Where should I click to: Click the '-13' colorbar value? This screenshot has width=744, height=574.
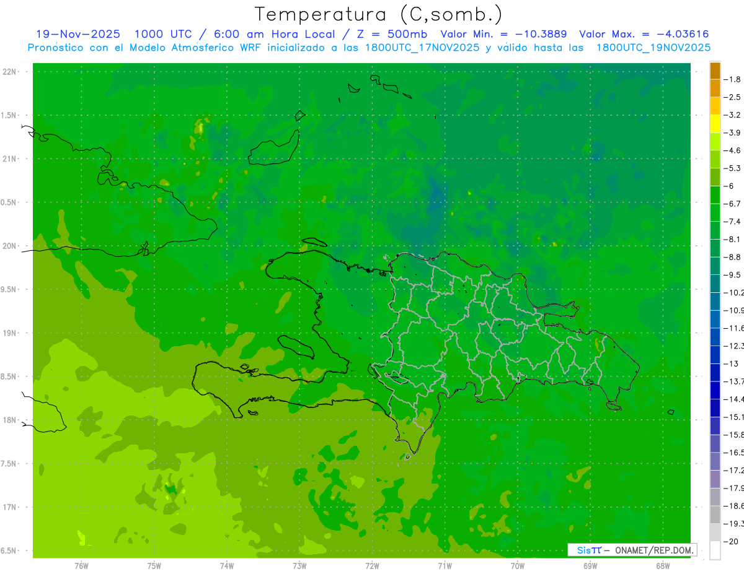click(732, 363)
